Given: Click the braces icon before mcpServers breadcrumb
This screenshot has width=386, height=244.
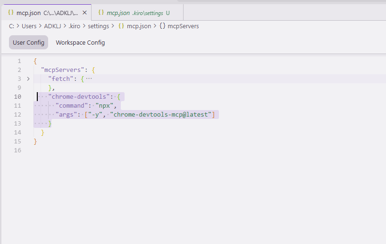Looking at the screenshot, I should [x=162, y=26].
